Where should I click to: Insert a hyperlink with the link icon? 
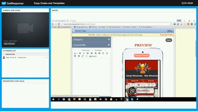[x=83, y=56]
